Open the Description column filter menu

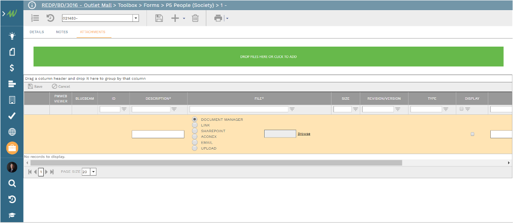(x=174, y=109)
